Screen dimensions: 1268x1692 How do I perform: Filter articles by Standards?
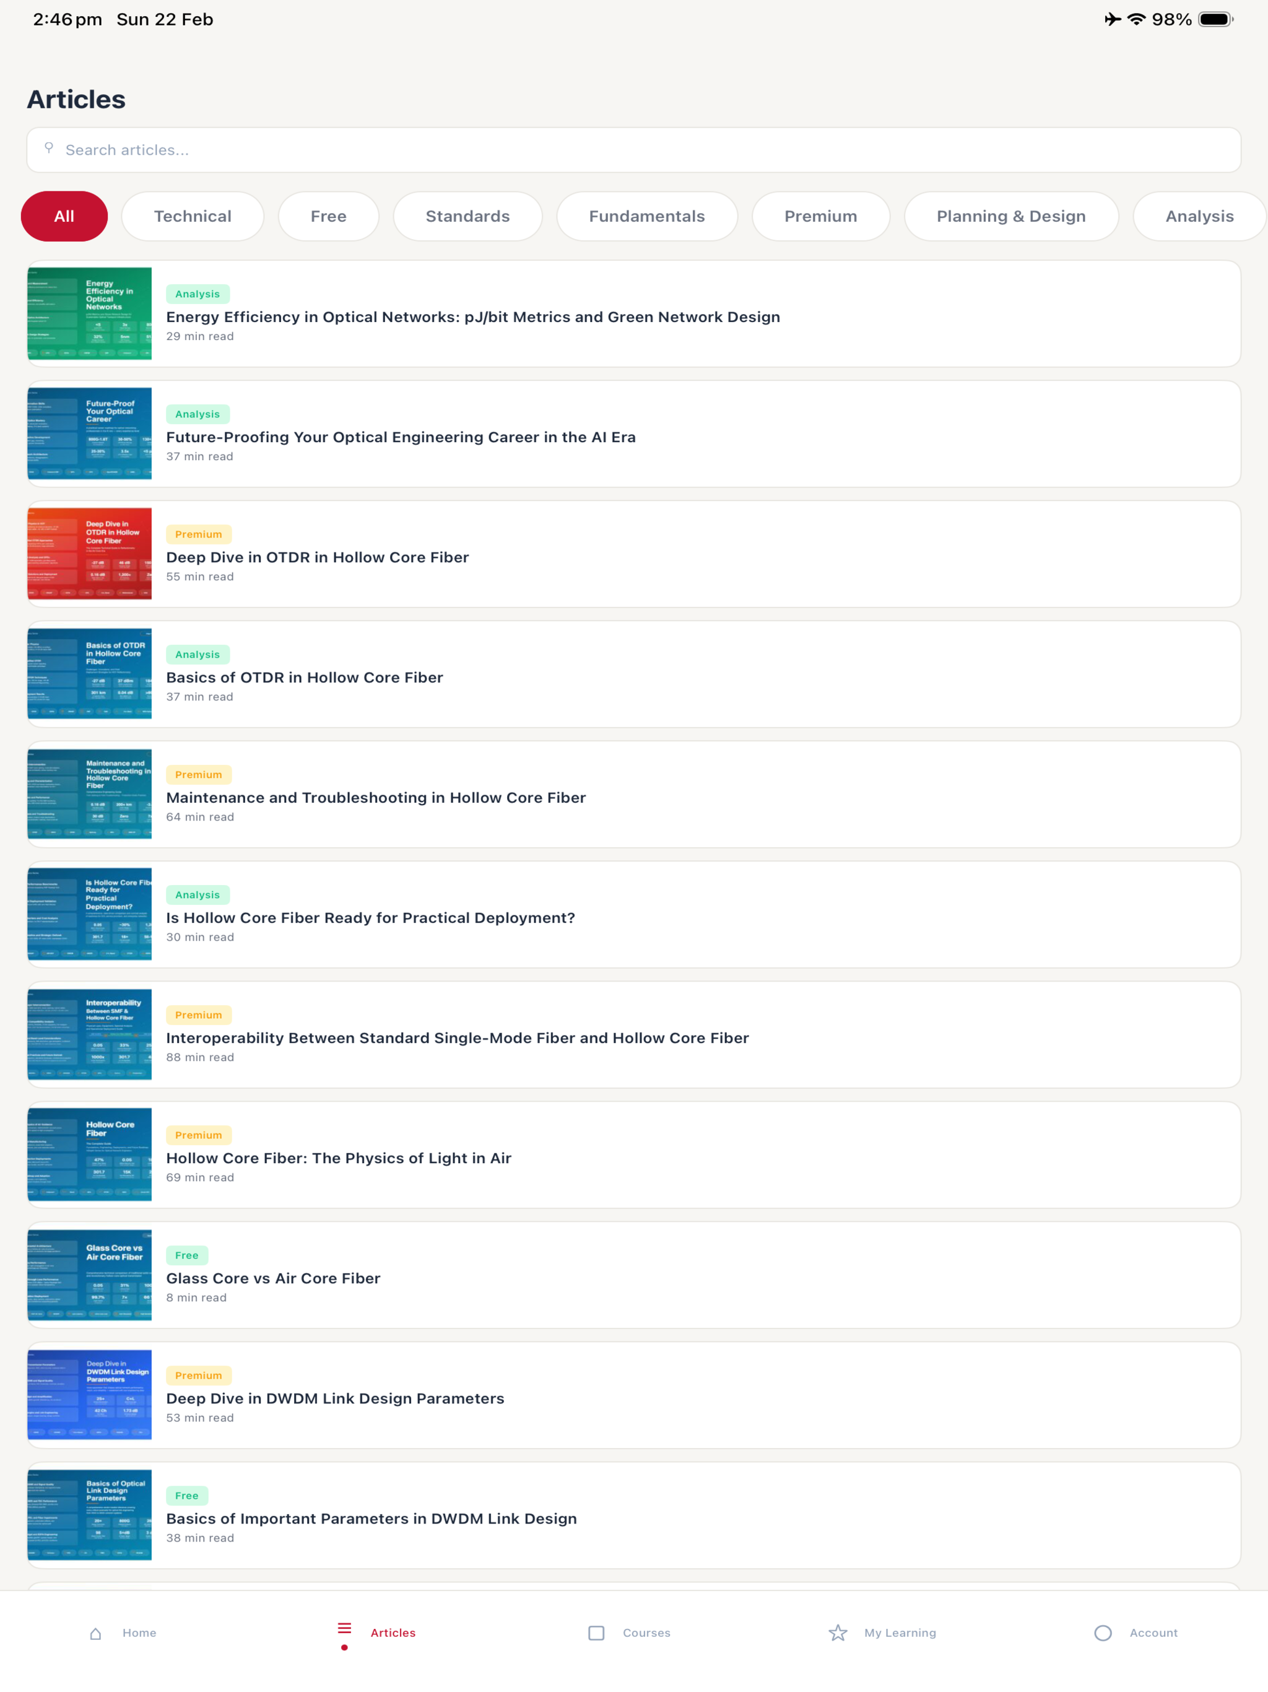[x=468, y=217]
